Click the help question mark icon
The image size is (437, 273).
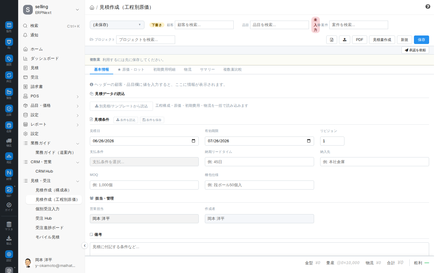pos(428,6)
